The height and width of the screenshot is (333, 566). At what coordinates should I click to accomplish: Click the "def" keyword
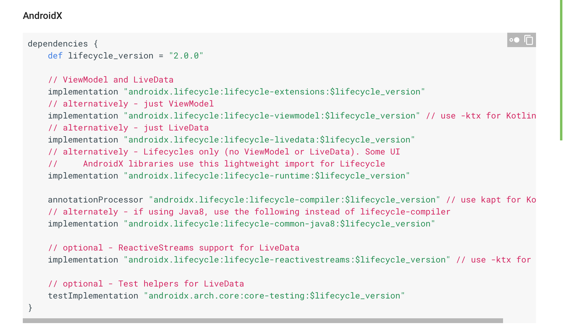pos(55,56)
